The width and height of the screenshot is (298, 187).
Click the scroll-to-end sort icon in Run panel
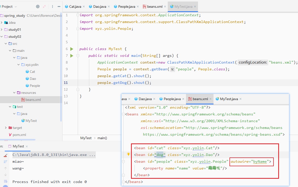click(x=5, y=162)
